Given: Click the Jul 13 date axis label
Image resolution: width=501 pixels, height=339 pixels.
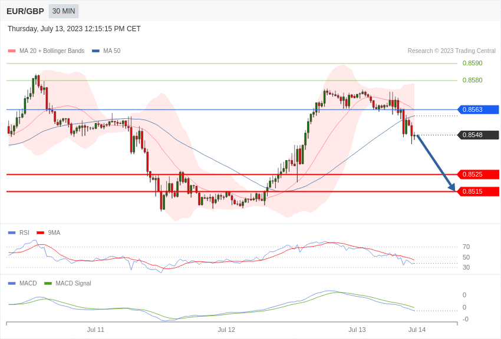Looking at the screenshot, I should [x=357, y=330].
